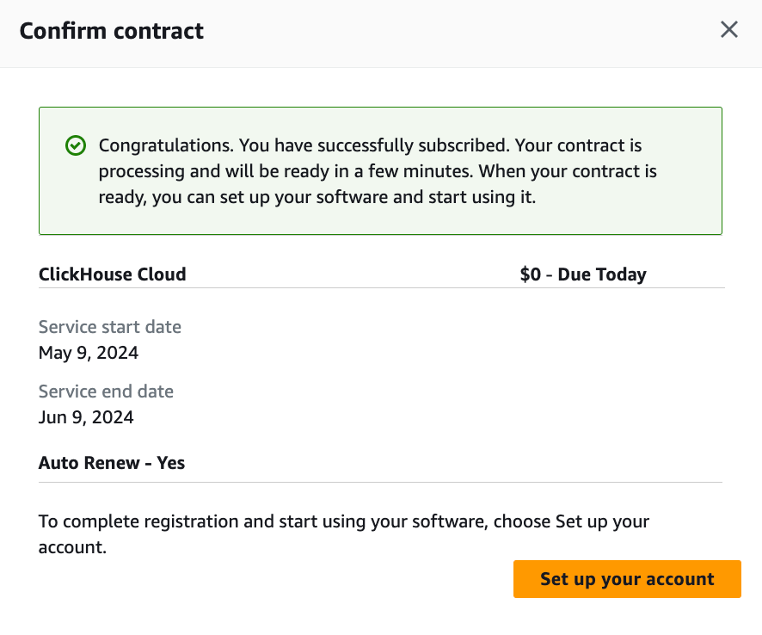Viewport: 762px width, 635px height.
Task: Select the Jun 9, 2024 end date
Action: 86,417
